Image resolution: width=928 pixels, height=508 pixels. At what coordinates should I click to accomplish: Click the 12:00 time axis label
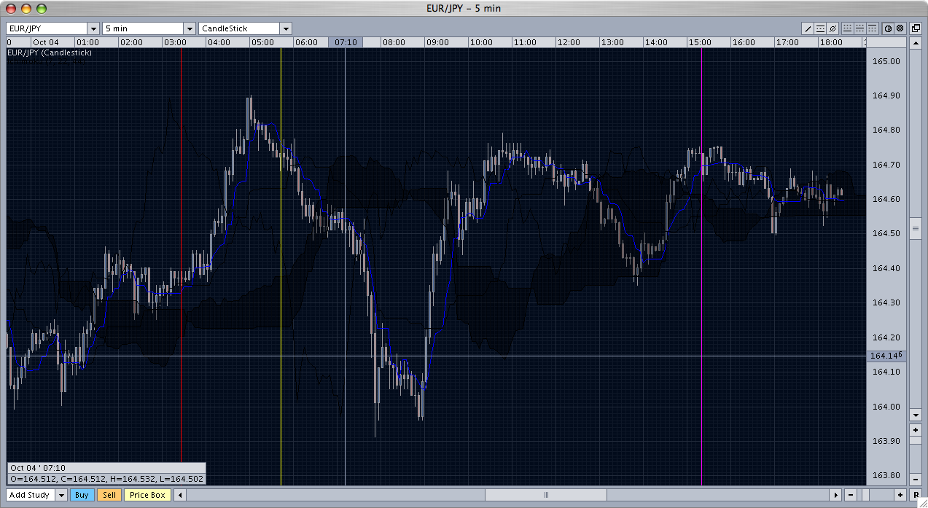tap(568, 42)
